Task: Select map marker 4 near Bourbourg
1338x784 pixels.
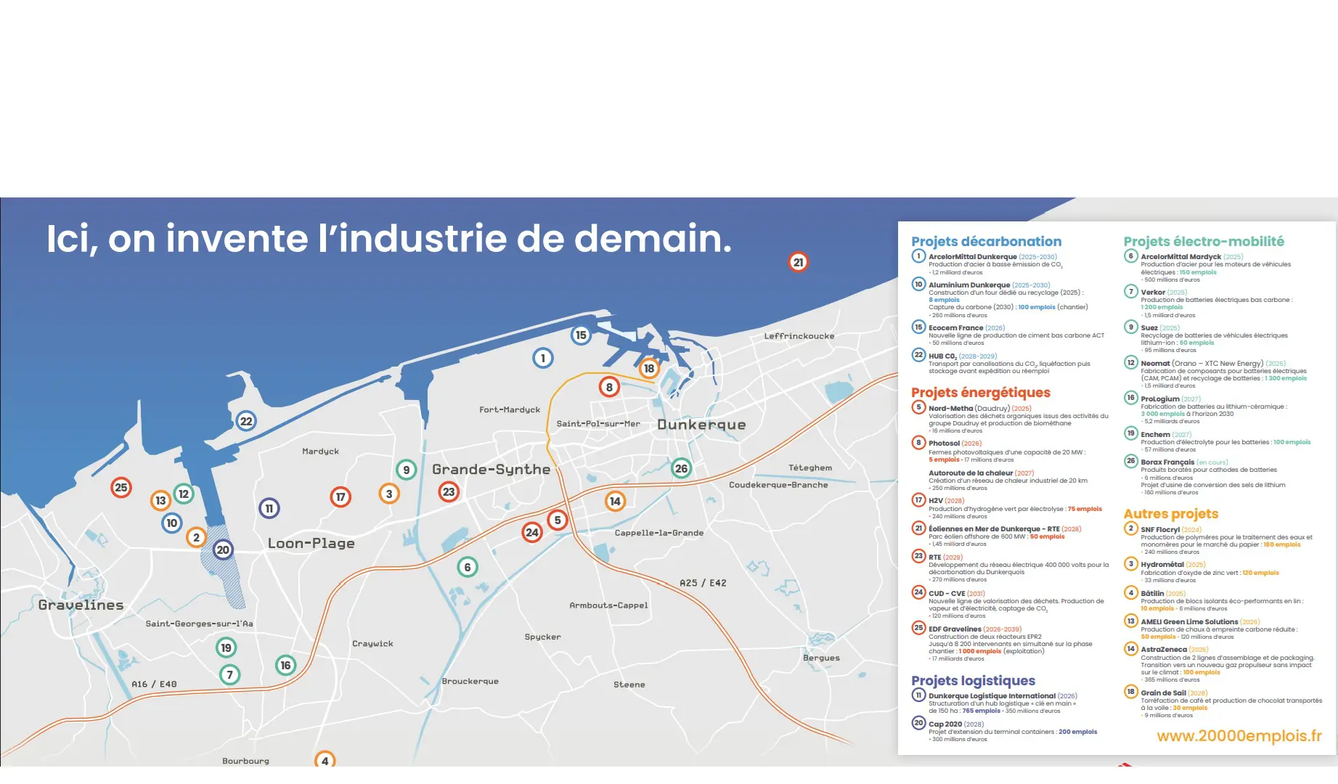Action: click(x=325, y=760)
